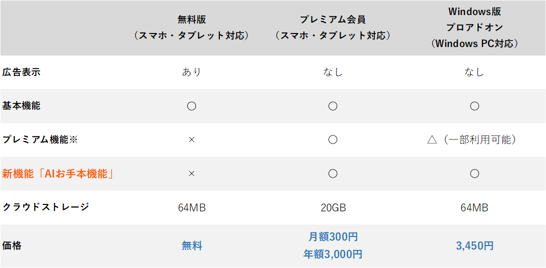Click the 価格 row label
This screenshot has height=268, width=546.
click(12, 245)
